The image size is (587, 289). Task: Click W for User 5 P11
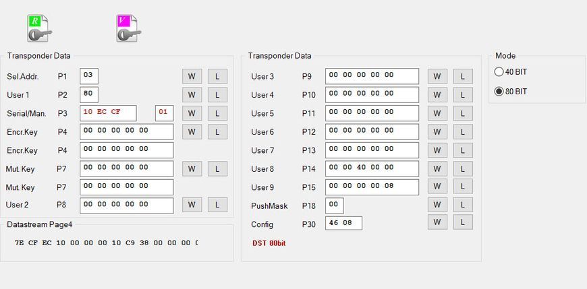(x=438, y=113)
